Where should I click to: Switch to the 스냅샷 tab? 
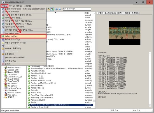tap(100, 13)
